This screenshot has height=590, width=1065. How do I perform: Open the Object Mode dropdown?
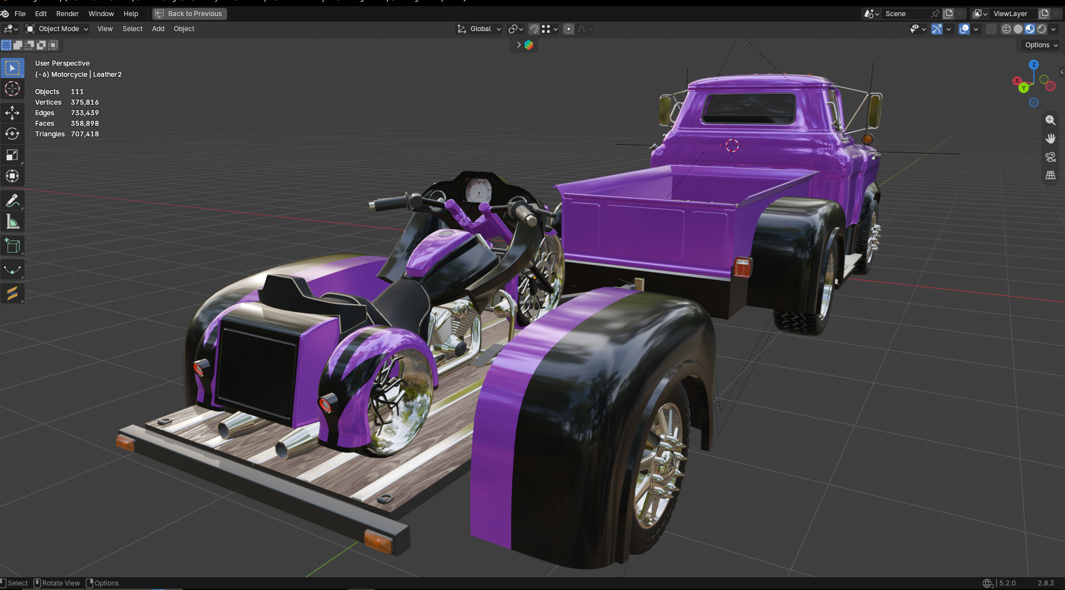click(x=57, y=29)
